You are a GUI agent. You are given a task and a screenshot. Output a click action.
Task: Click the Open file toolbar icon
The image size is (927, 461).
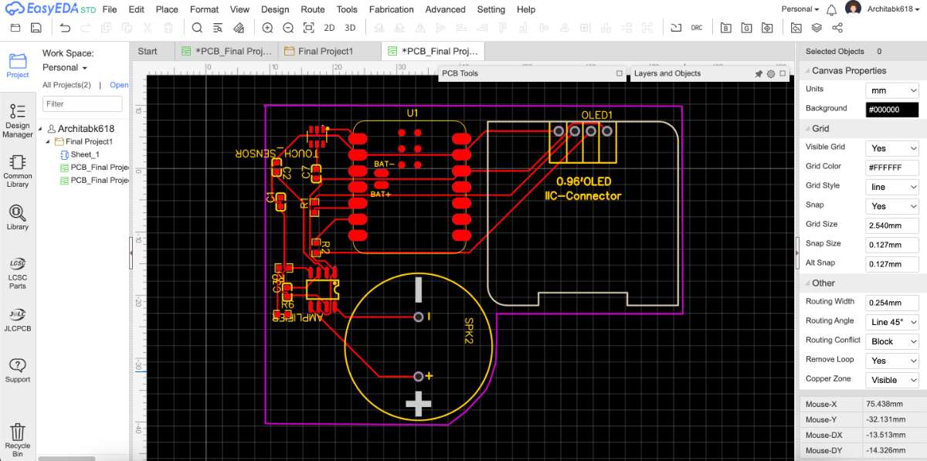coord(15,28)
